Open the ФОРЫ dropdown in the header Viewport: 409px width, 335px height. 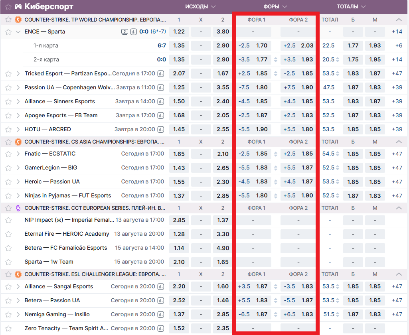tap(275, 6)
